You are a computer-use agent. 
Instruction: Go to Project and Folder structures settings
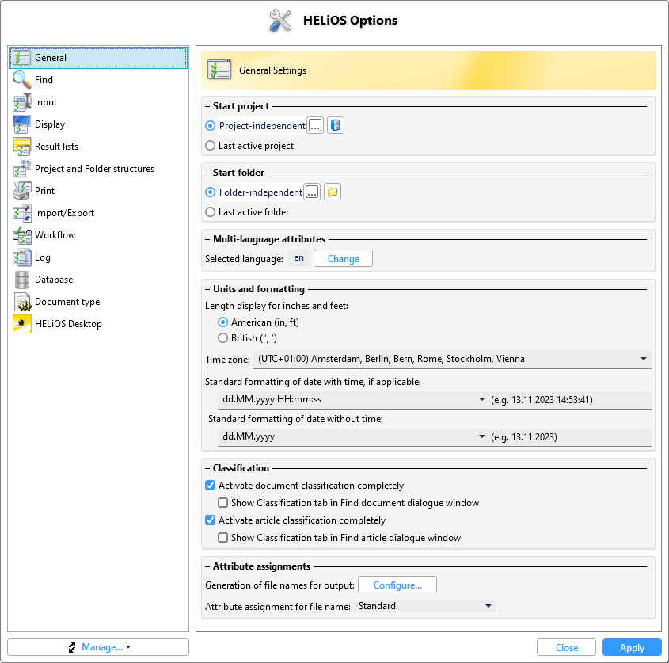click(x=98, y=169)
